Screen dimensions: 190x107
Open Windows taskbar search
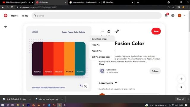[x=7, y=105]
